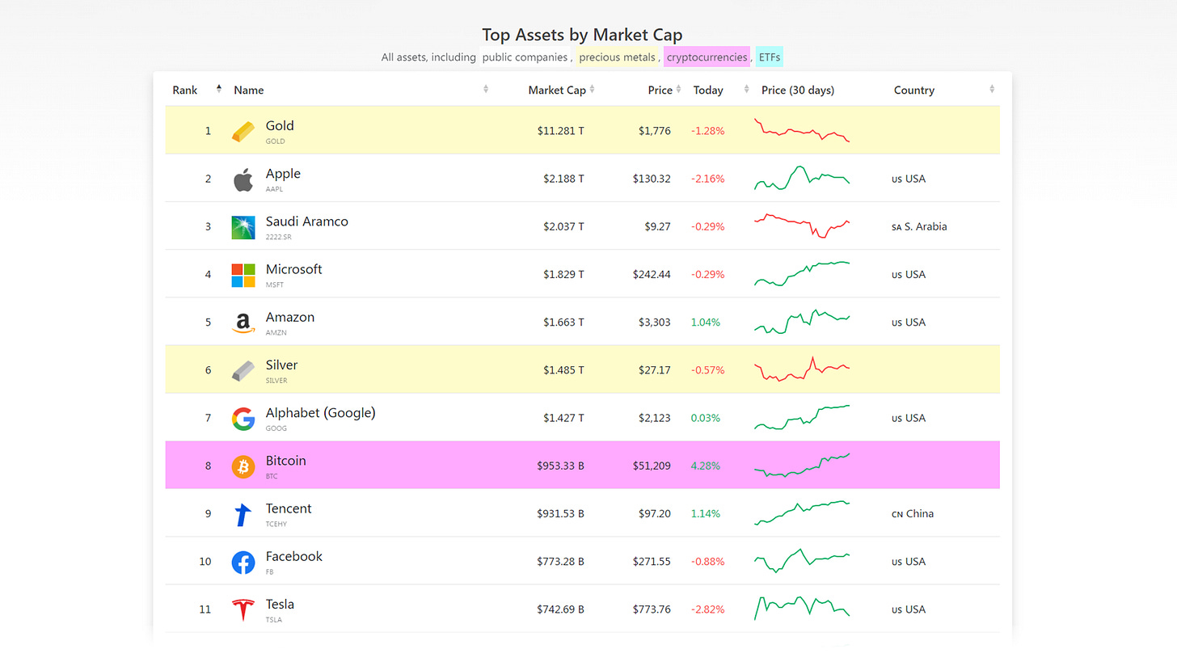Click S. Arabia country label
1177x662 pixels.
[919, 227]
